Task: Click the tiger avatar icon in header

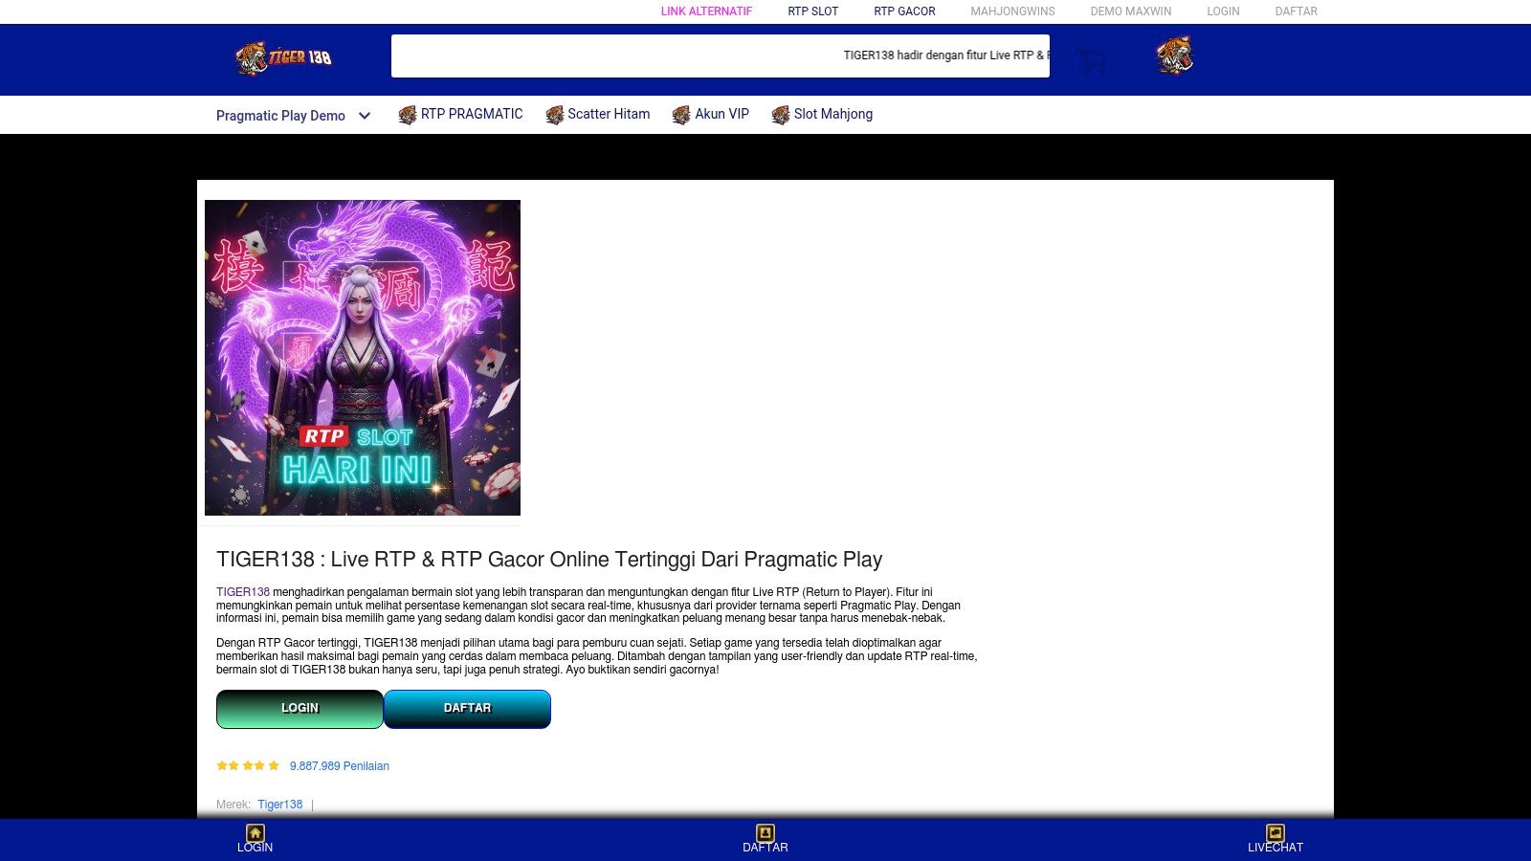Action: click(x=1174, y=56)
